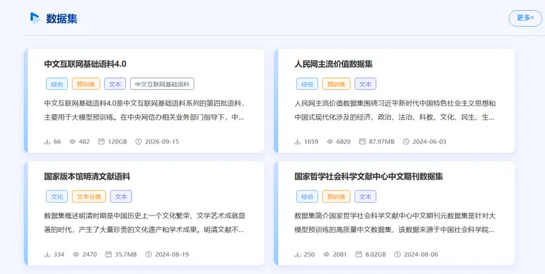Select the 文本分类 tag on 明清文献语料 card
This screenshot has height=274, width=545.
click(x=89, y=196)
